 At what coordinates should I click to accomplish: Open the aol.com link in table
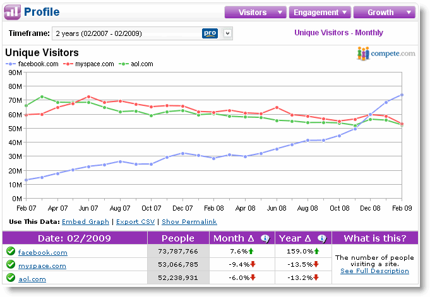[x=32, y=279]
